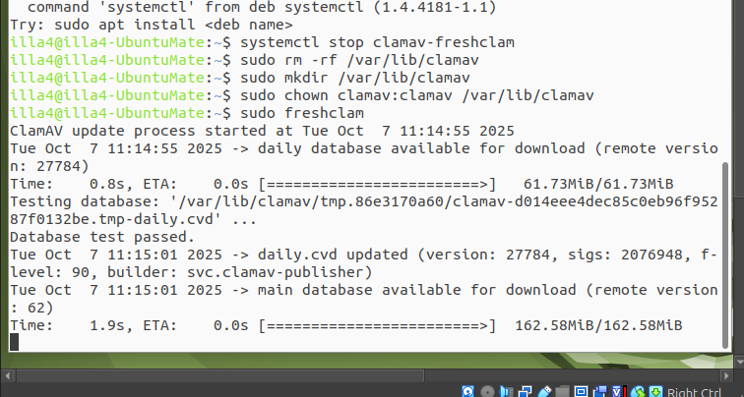Toggle the mouse integration status icon
Viewport: 744px width, 397px height.
[x=635, y=392]
